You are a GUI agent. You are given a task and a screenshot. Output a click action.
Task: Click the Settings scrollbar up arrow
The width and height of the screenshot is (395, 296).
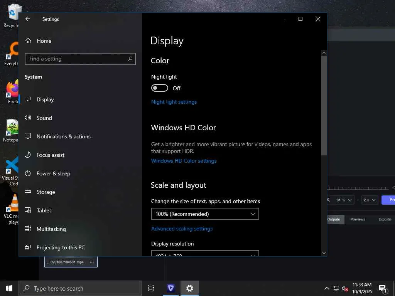point(324,53)
